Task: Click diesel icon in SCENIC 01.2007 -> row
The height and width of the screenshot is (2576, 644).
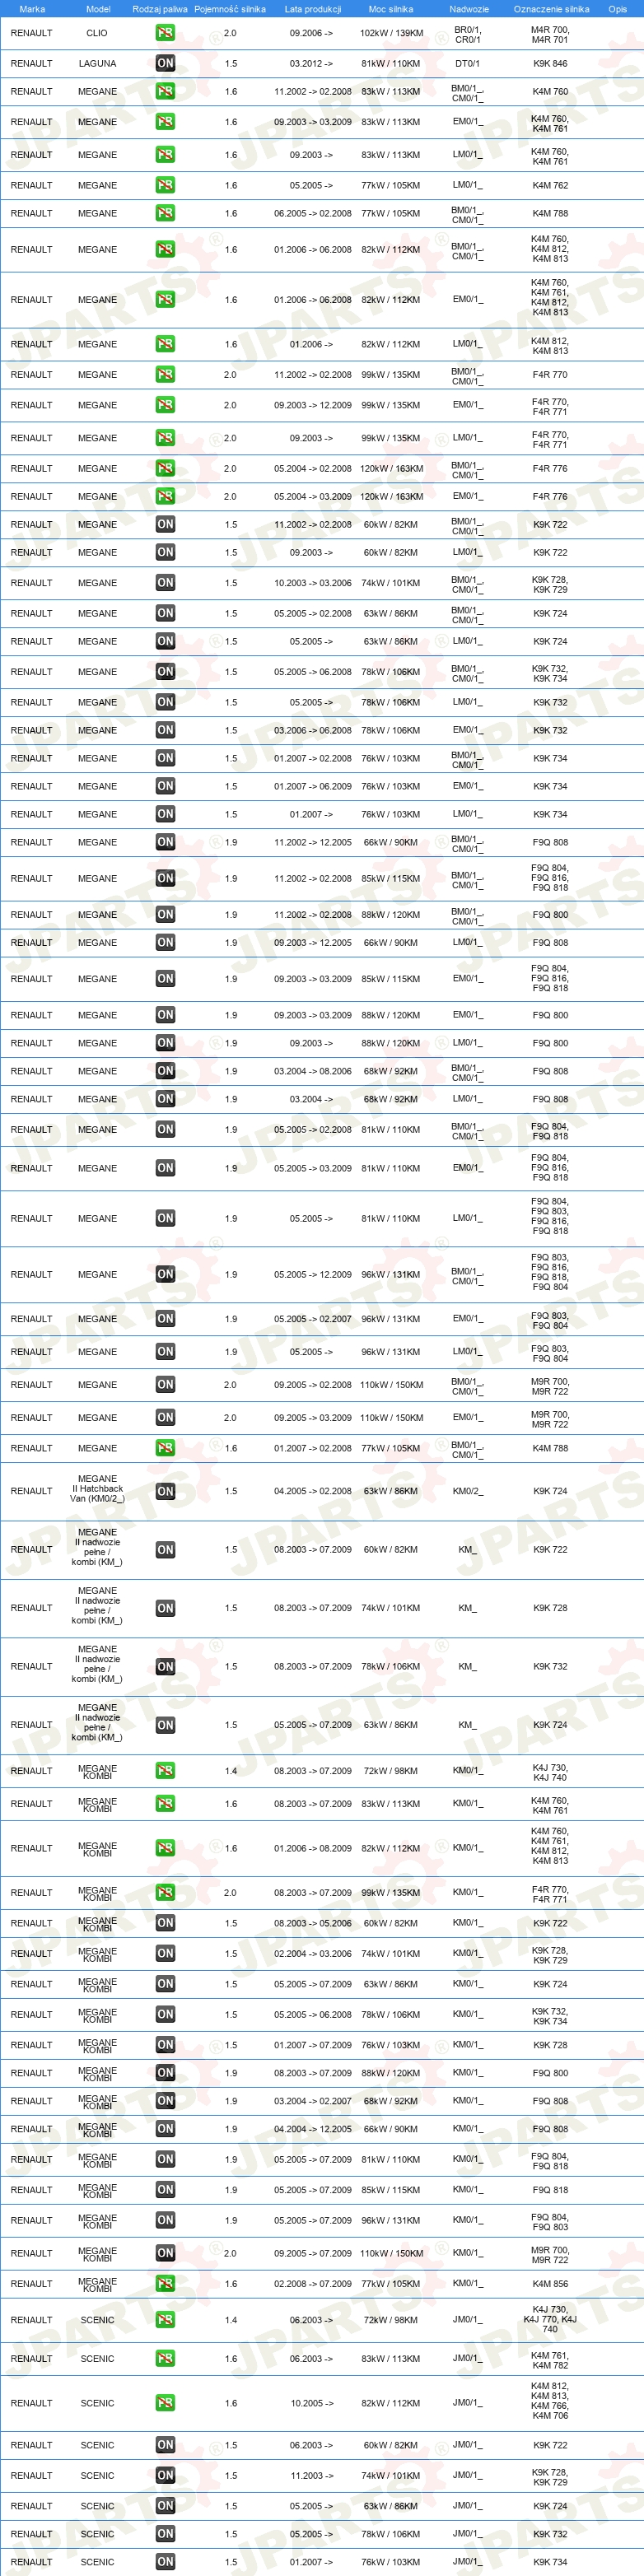Action: (165, 2562)
